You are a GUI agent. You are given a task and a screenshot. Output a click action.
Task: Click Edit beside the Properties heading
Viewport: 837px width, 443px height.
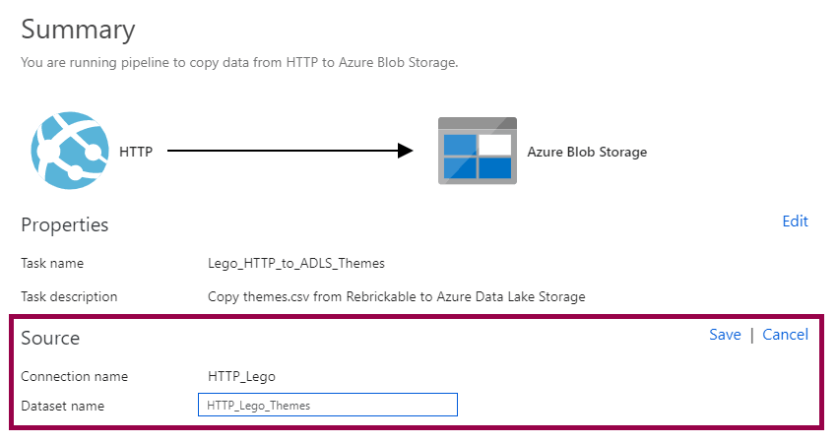pos(795,221)
